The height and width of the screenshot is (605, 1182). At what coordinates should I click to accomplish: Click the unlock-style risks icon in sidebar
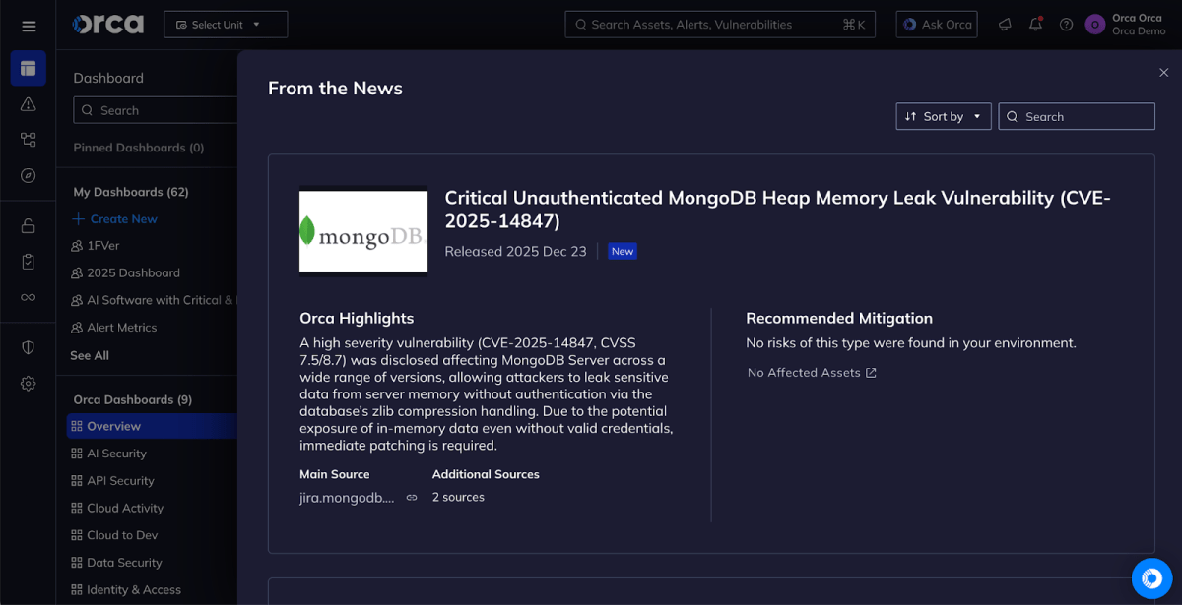point(29,222)
